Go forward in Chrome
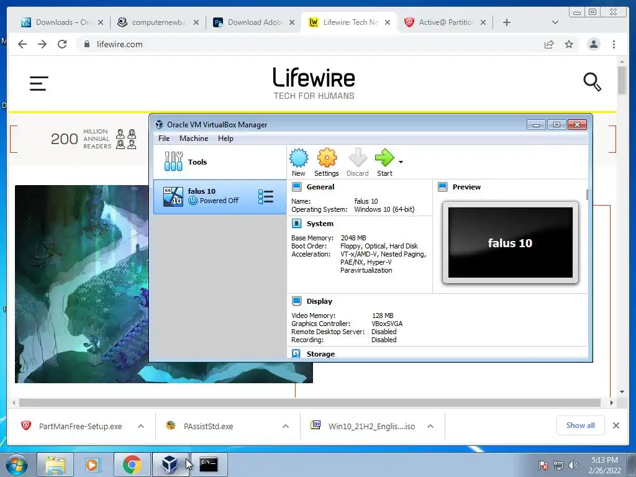Viewport: 636px width, 477px height. tap(42, 44)
